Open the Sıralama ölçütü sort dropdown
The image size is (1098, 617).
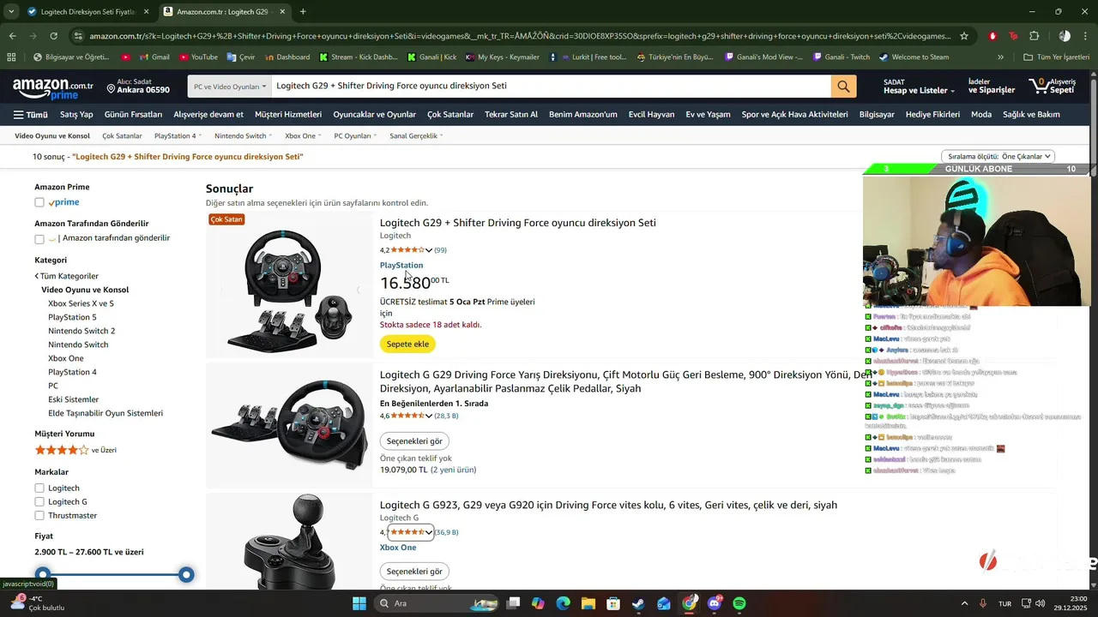998,157
